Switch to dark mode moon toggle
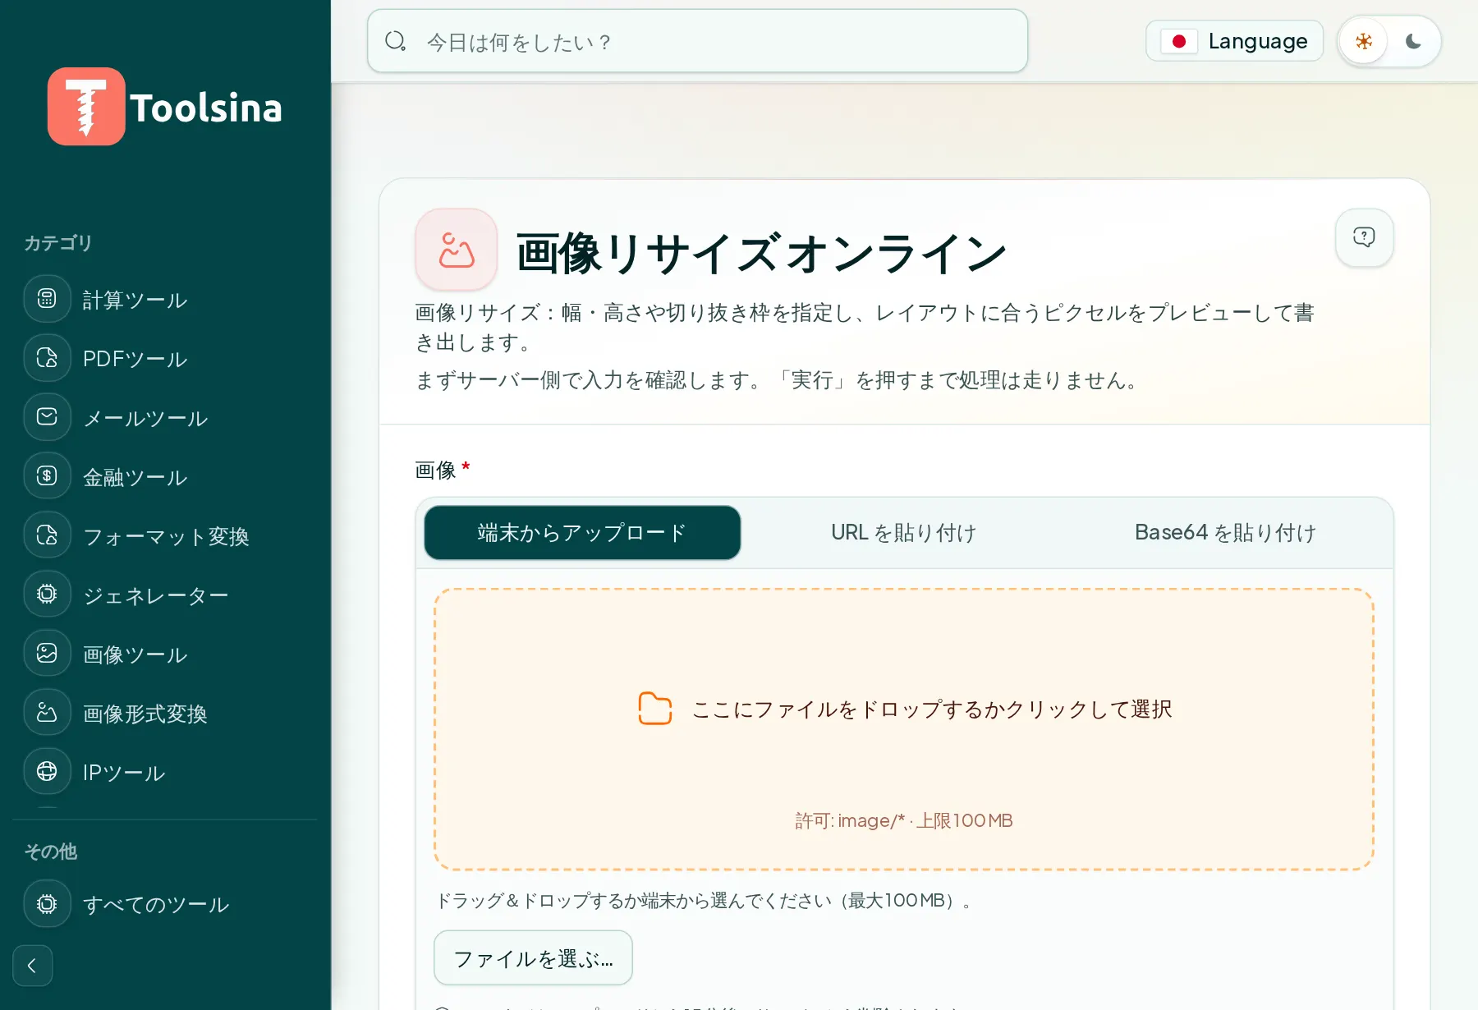The width and height of the screenshot is (1478, 1010). (x=1413, y=41)
